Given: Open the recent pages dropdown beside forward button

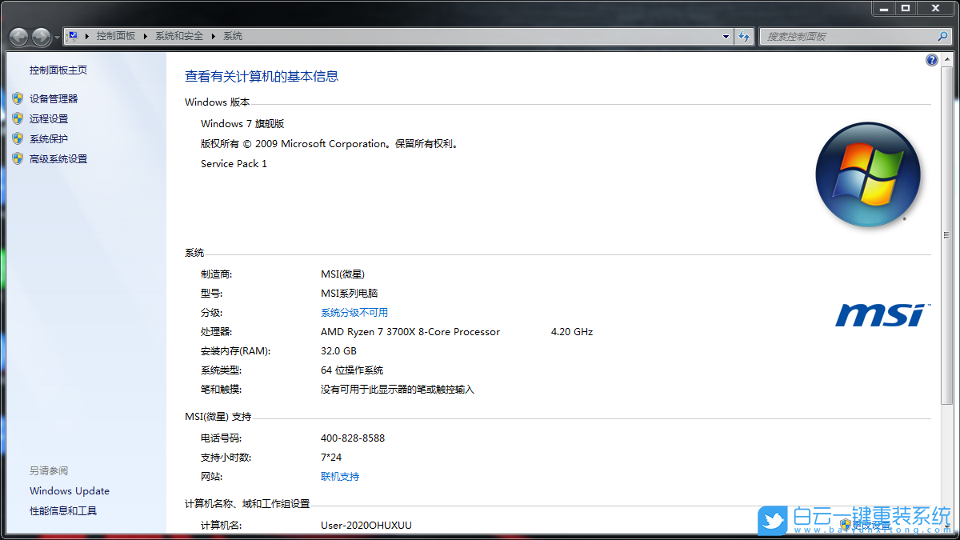Looking at the screenshot, I should [x=55, y=37].
